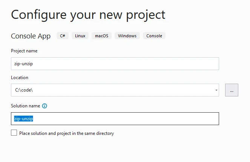Click the "Console App" template heading
This screenshot has width=250, height=162.
[31, 36]
